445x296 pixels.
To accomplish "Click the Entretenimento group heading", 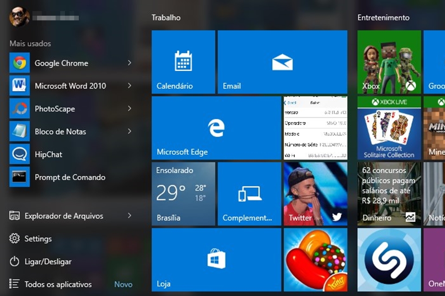I will [383, 18].
